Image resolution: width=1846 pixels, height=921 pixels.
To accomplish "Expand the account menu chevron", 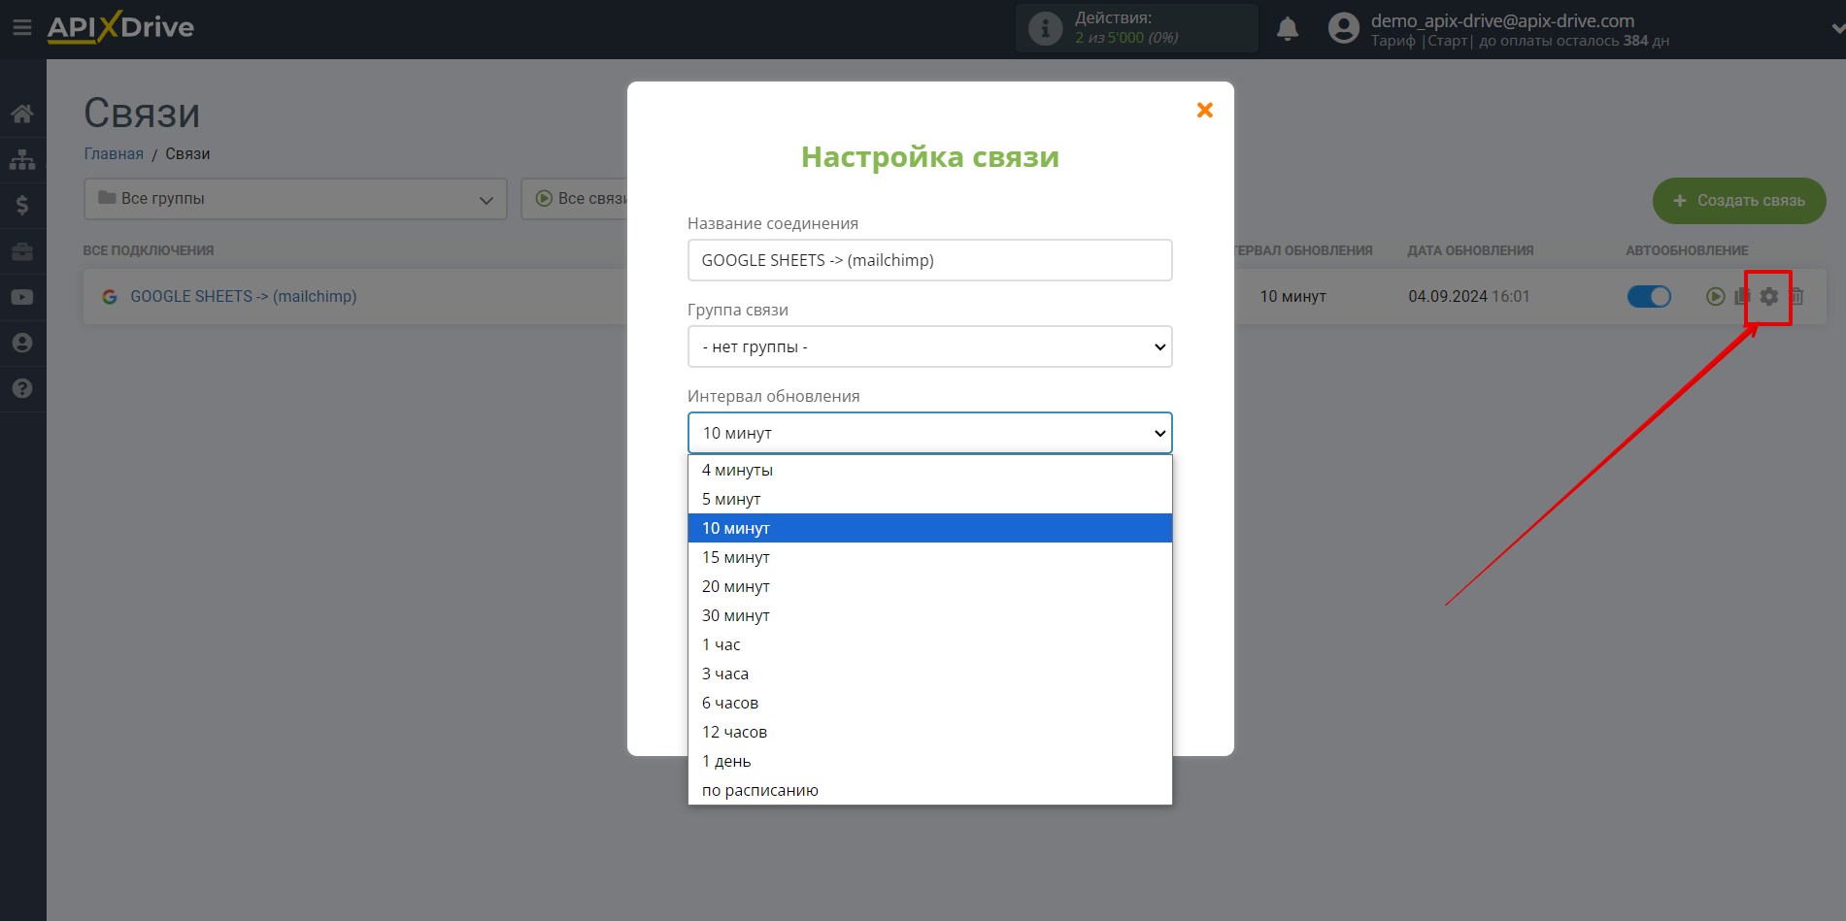I will 1836,28.
